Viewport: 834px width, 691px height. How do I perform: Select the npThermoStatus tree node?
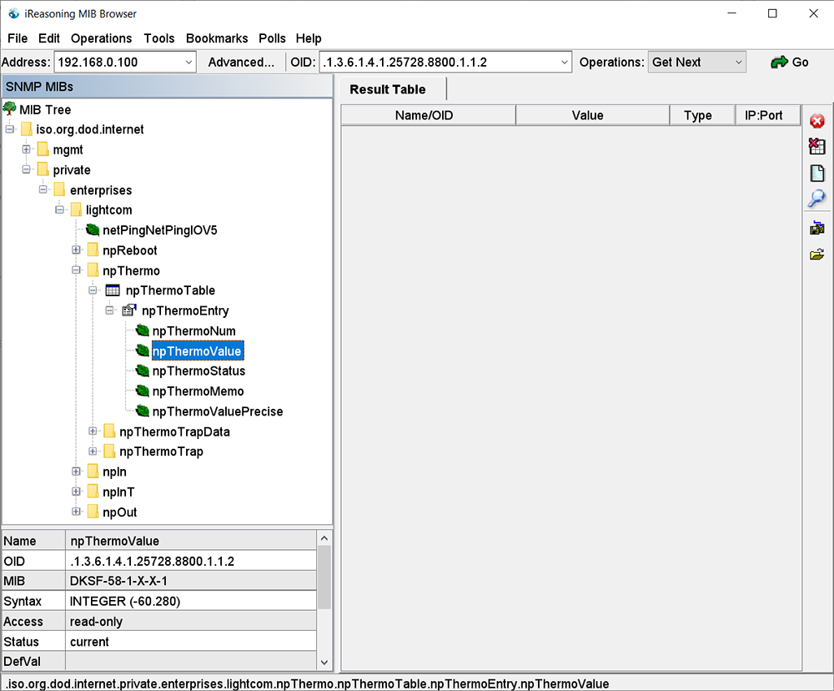tap(198, 371)
